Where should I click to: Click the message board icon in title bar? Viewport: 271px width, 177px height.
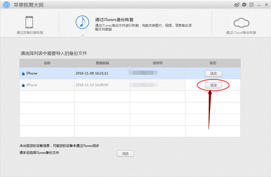252,5
